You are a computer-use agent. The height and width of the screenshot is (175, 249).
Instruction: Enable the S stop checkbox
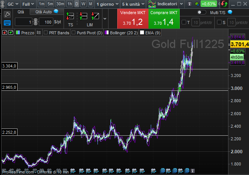[219, 22]
